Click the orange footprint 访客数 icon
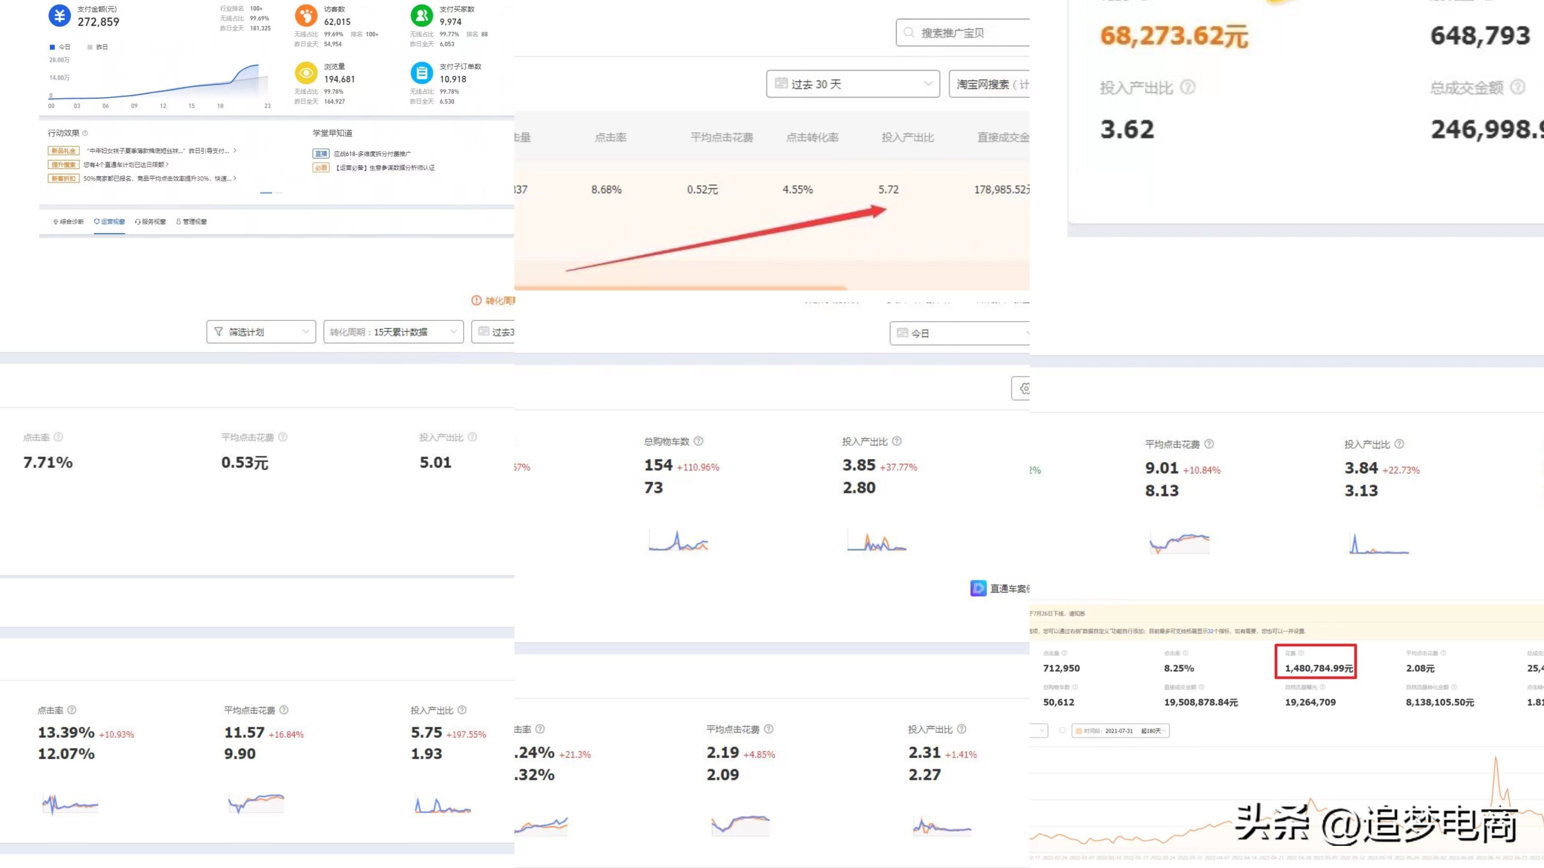Viewport: 1544px width, 868px height. click(306, 16)
